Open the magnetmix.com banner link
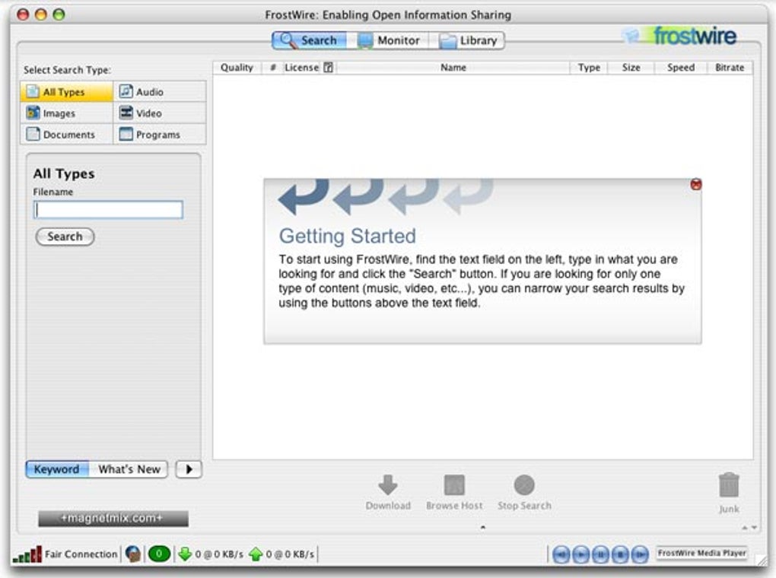The image size is (776, 578). [113, 518]
